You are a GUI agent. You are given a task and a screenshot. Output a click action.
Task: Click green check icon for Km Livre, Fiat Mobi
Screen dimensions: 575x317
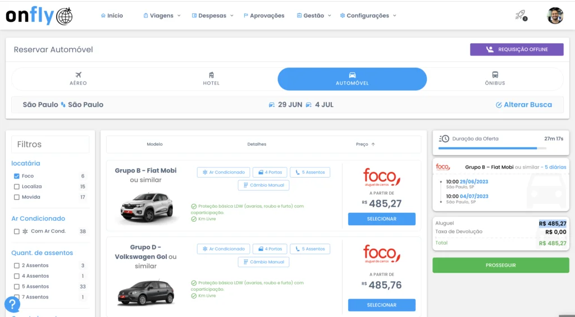click(194, 220)
